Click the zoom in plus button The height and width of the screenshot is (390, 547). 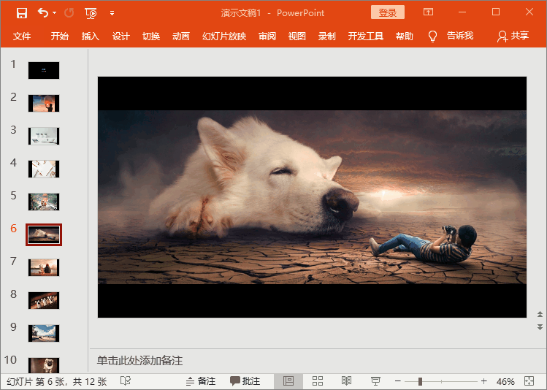[x=484, y=381]
